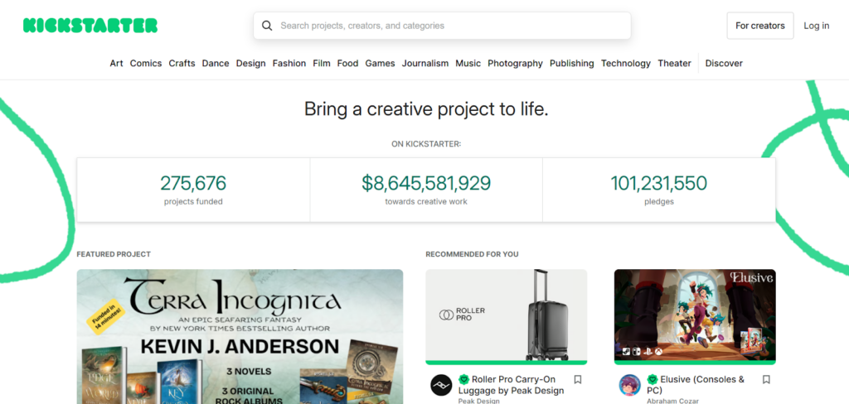Focus the search projects field
This screenshot has height=404, width=849.
(x=443, y=26)
